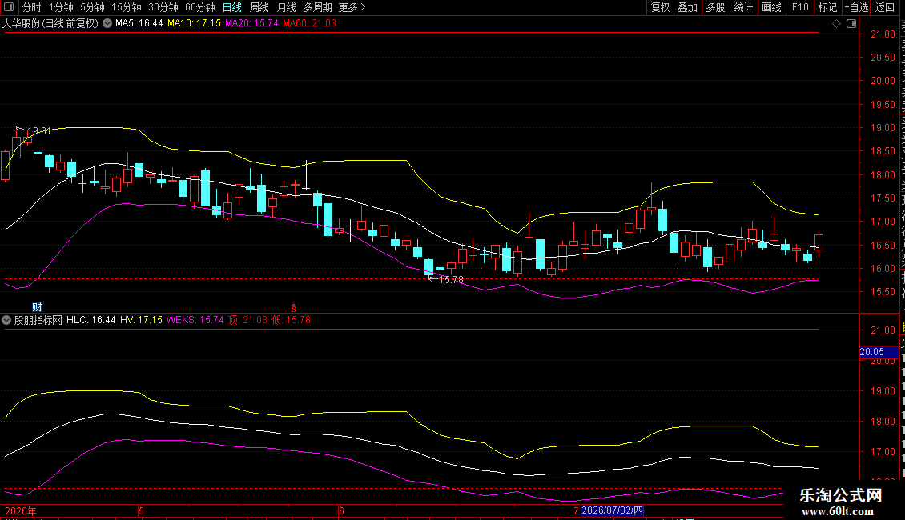Switch to 月线 monthly chart

click(286, 7)
